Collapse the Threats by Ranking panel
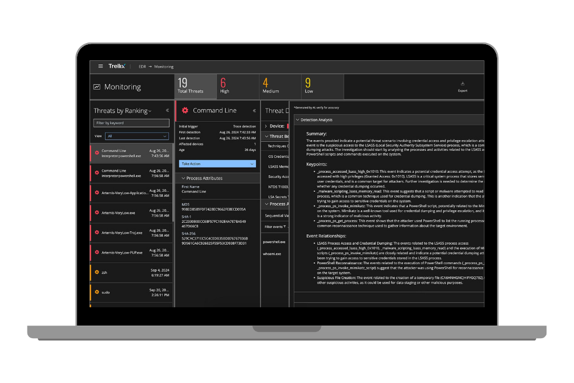 (x=167, y=110)
